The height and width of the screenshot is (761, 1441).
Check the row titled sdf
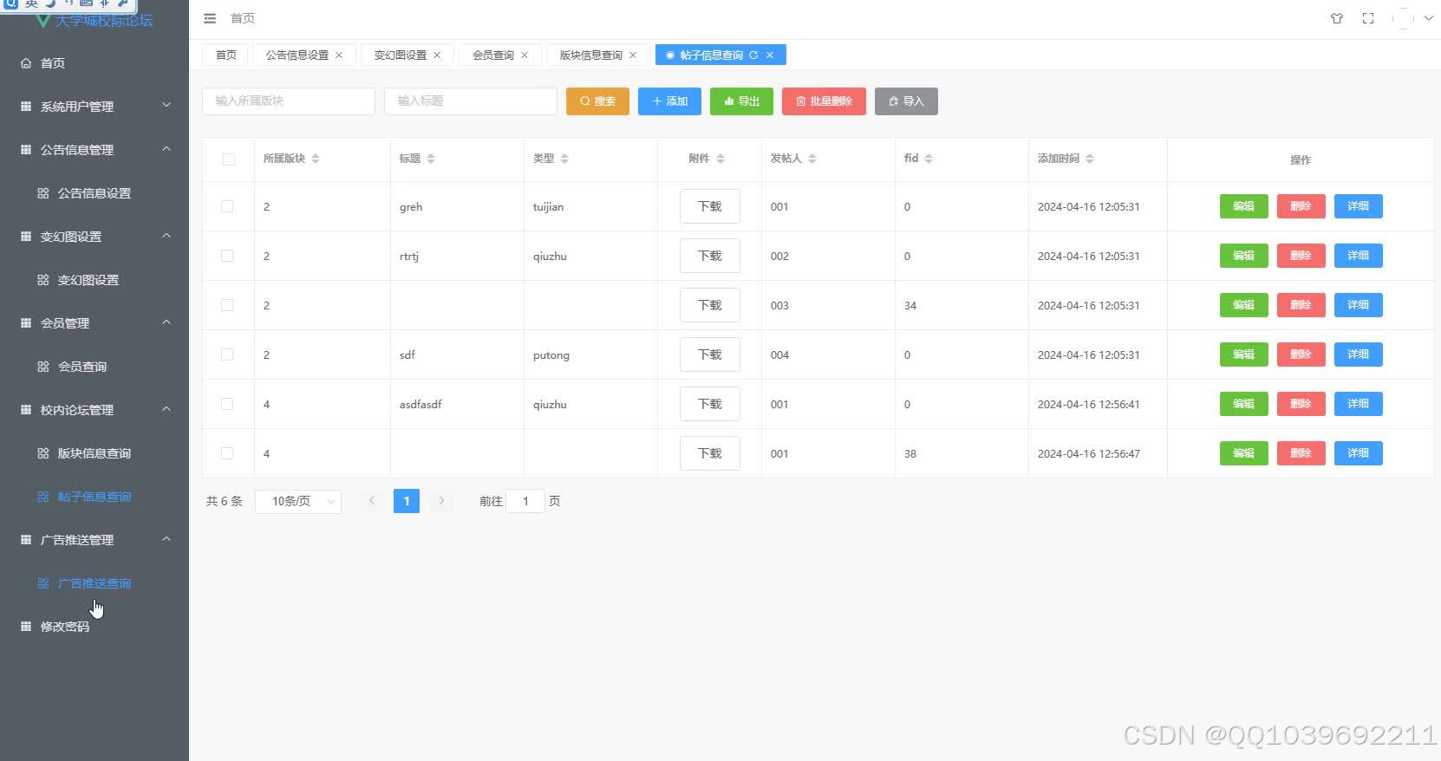[227, 354]
